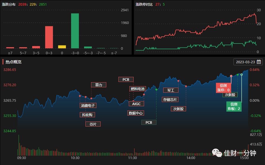Select the 消费电子 tag
The height and width of the screenshot is (165, 265).
[x=88, y=105]
